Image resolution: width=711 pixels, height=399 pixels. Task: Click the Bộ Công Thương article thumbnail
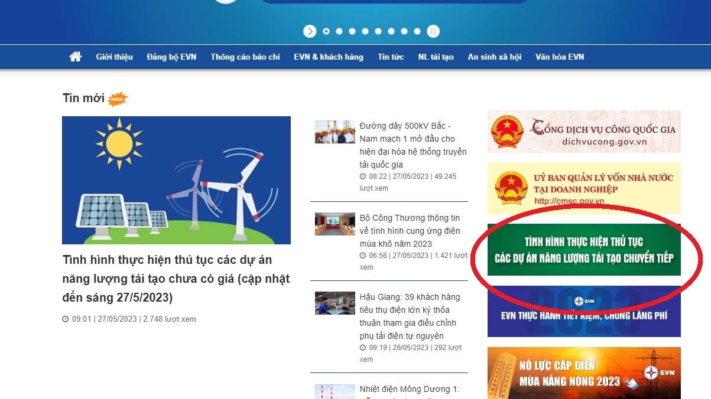(335, 224)
